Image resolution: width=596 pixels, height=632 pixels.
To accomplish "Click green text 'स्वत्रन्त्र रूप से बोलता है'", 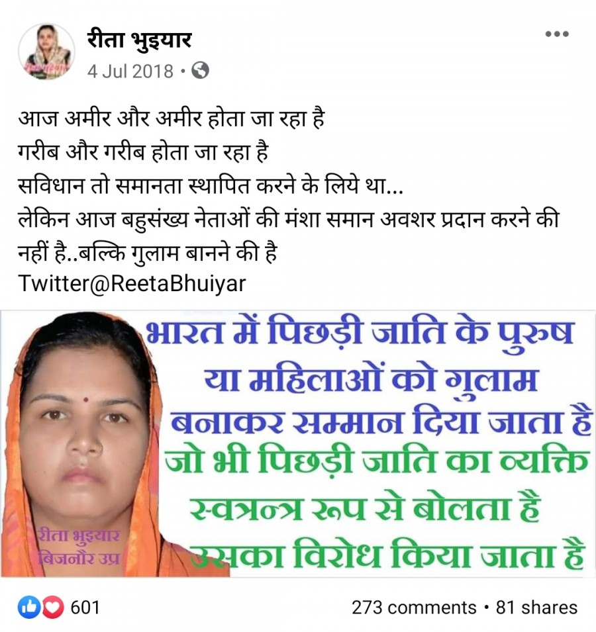I will coord(365,509).
